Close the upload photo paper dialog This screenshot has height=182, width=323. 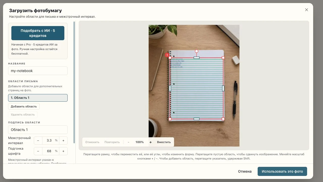306,10
